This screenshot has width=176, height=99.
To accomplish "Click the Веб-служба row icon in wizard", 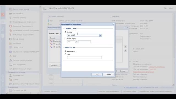I will (51, 47).
